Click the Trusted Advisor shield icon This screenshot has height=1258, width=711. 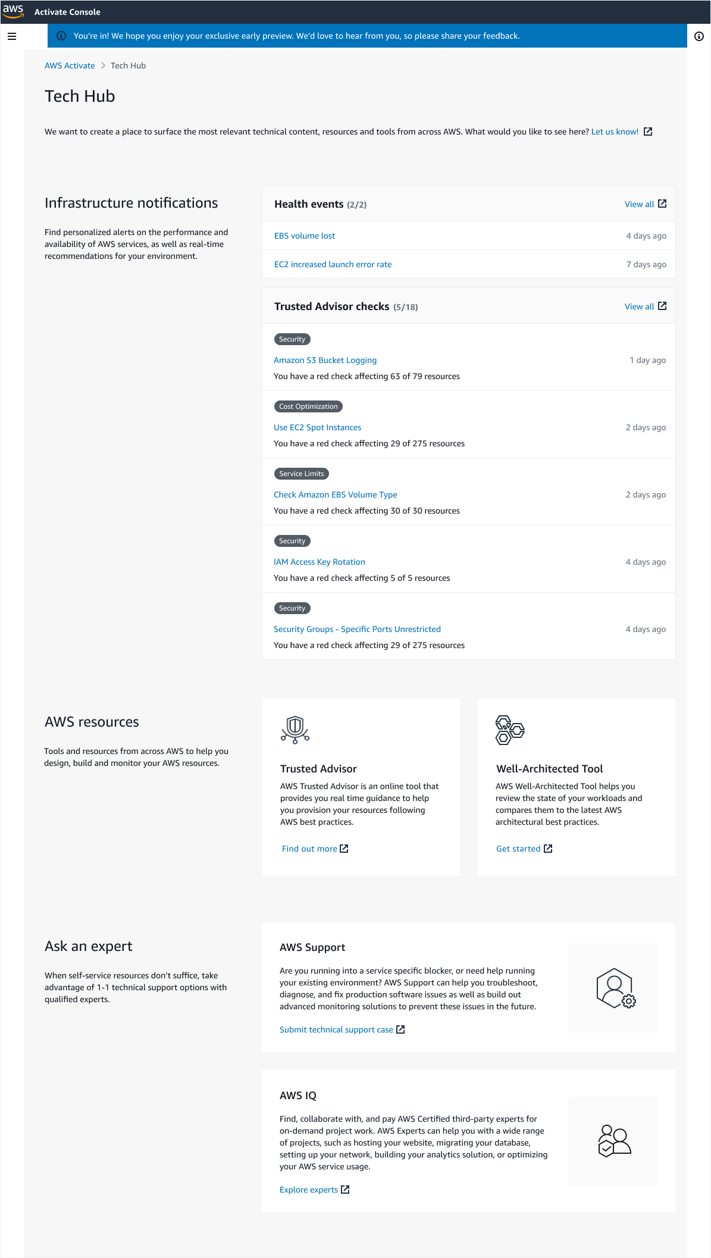(295, 730)
